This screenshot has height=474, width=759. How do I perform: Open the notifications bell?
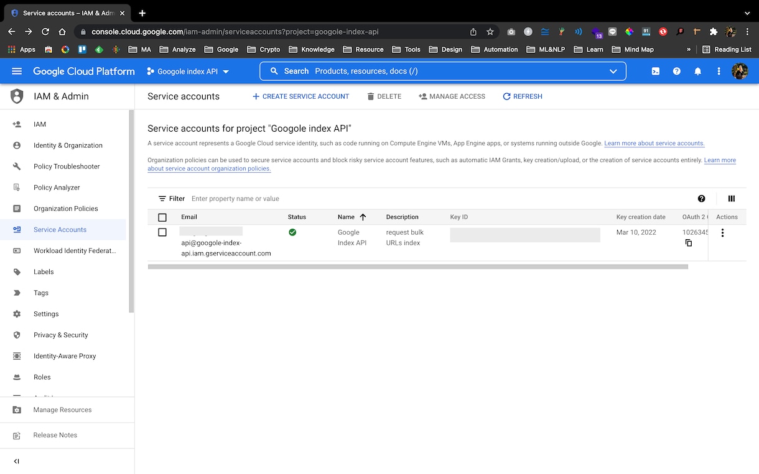(x=698, y=71)
